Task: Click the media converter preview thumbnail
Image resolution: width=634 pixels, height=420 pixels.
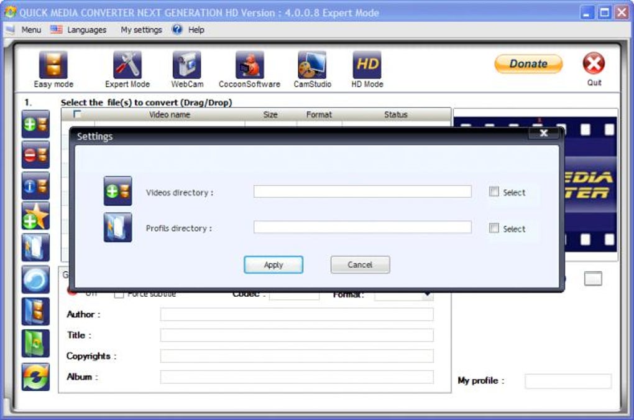Action: pos(590,184)
